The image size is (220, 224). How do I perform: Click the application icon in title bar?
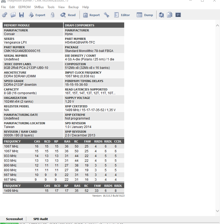click(x=3, y=1)
